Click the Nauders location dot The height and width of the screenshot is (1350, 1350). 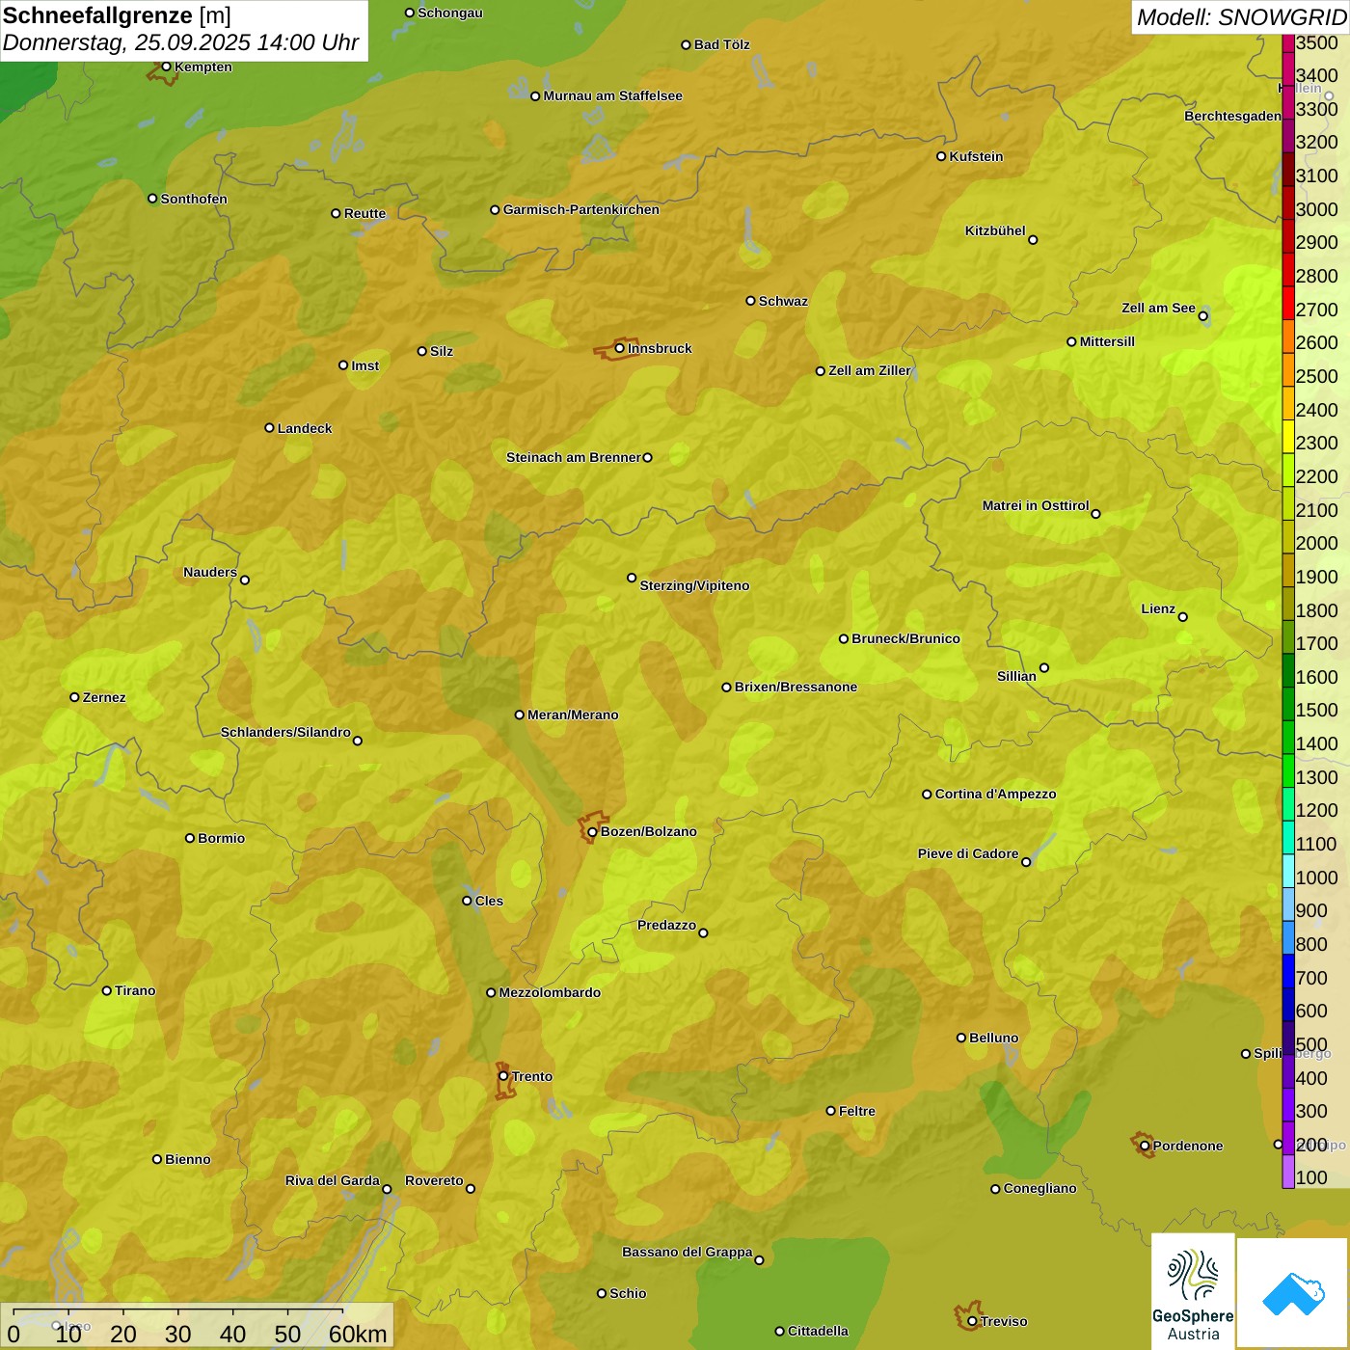[245, 580]
